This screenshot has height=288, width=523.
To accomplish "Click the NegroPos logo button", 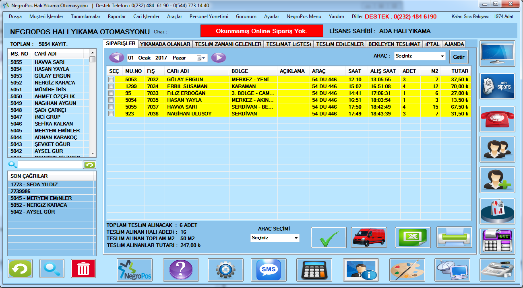I will pyautogui.click(x=135, y=270).
